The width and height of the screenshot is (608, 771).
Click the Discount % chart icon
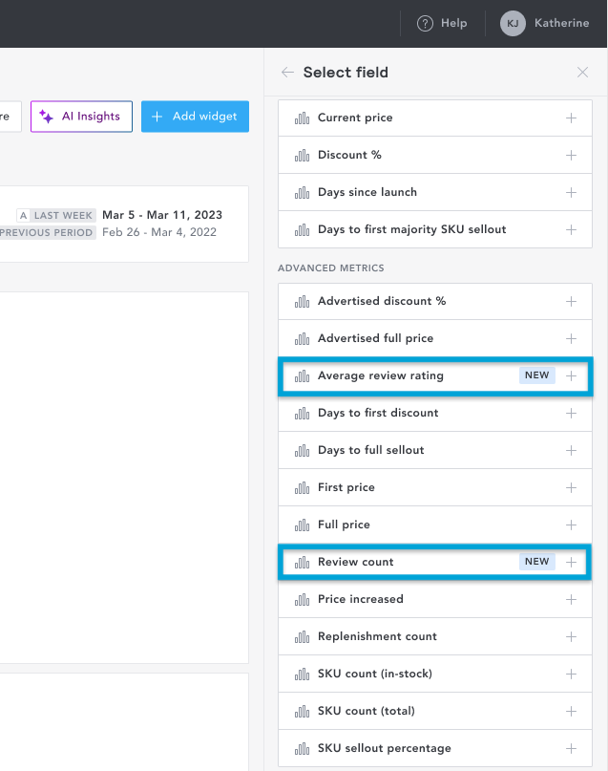point(302,156)
